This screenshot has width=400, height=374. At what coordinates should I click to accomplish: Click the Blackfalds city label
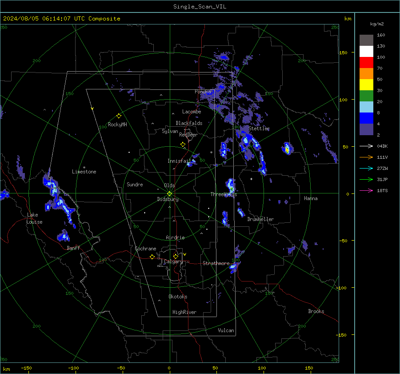189,123
